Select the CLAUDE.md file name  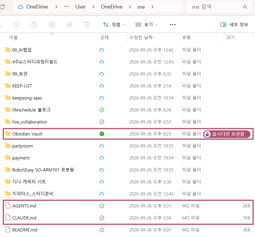(x=24, y=218)
